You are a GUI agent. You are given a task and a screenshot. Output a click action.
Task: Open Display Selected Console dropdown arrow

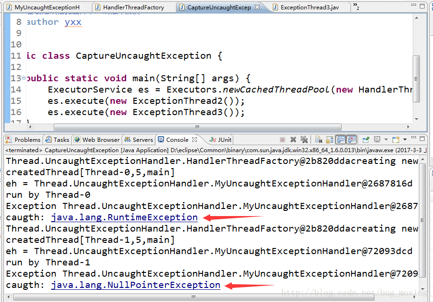386,139
